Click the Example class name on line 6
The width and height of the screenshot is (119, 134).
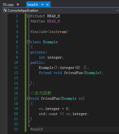[50, 42]
